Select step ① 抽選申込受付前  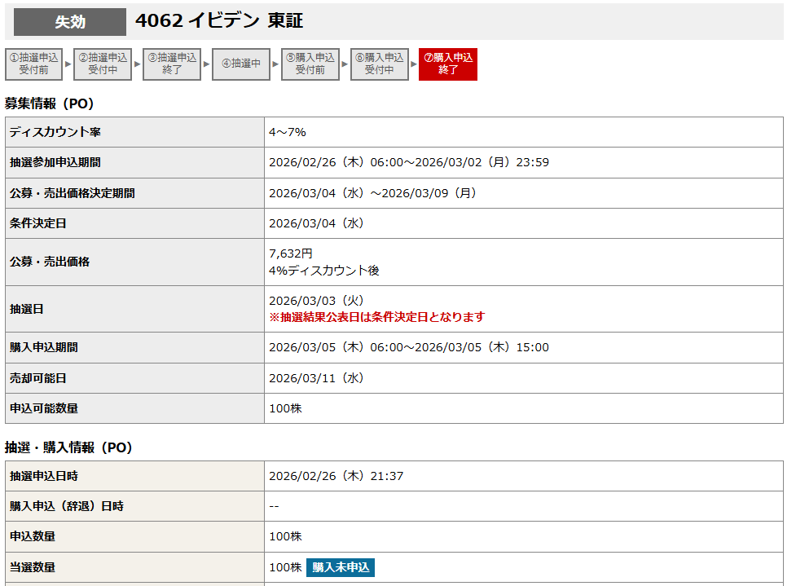(33, 64)
